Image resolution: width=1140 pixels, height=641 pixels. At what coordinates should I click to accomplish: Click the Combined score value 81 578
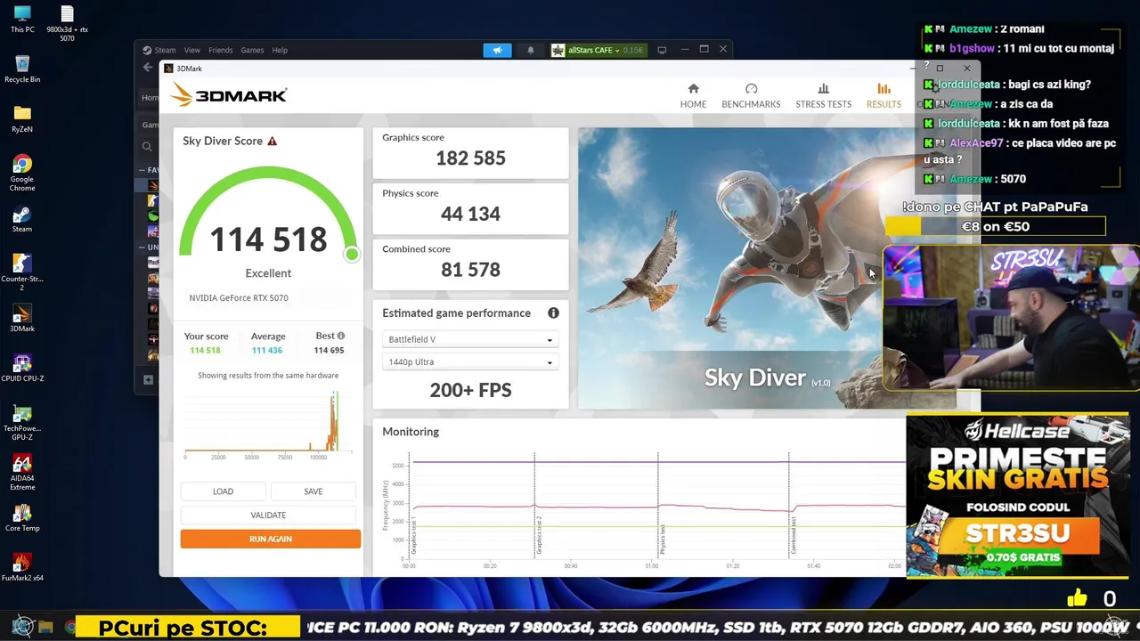470,270
